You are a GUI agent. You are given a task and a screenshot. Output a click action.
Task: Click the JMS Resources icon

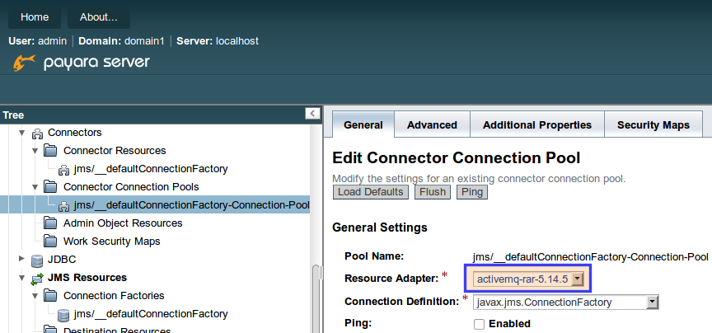pyautogui.click(x=37, y=278)
